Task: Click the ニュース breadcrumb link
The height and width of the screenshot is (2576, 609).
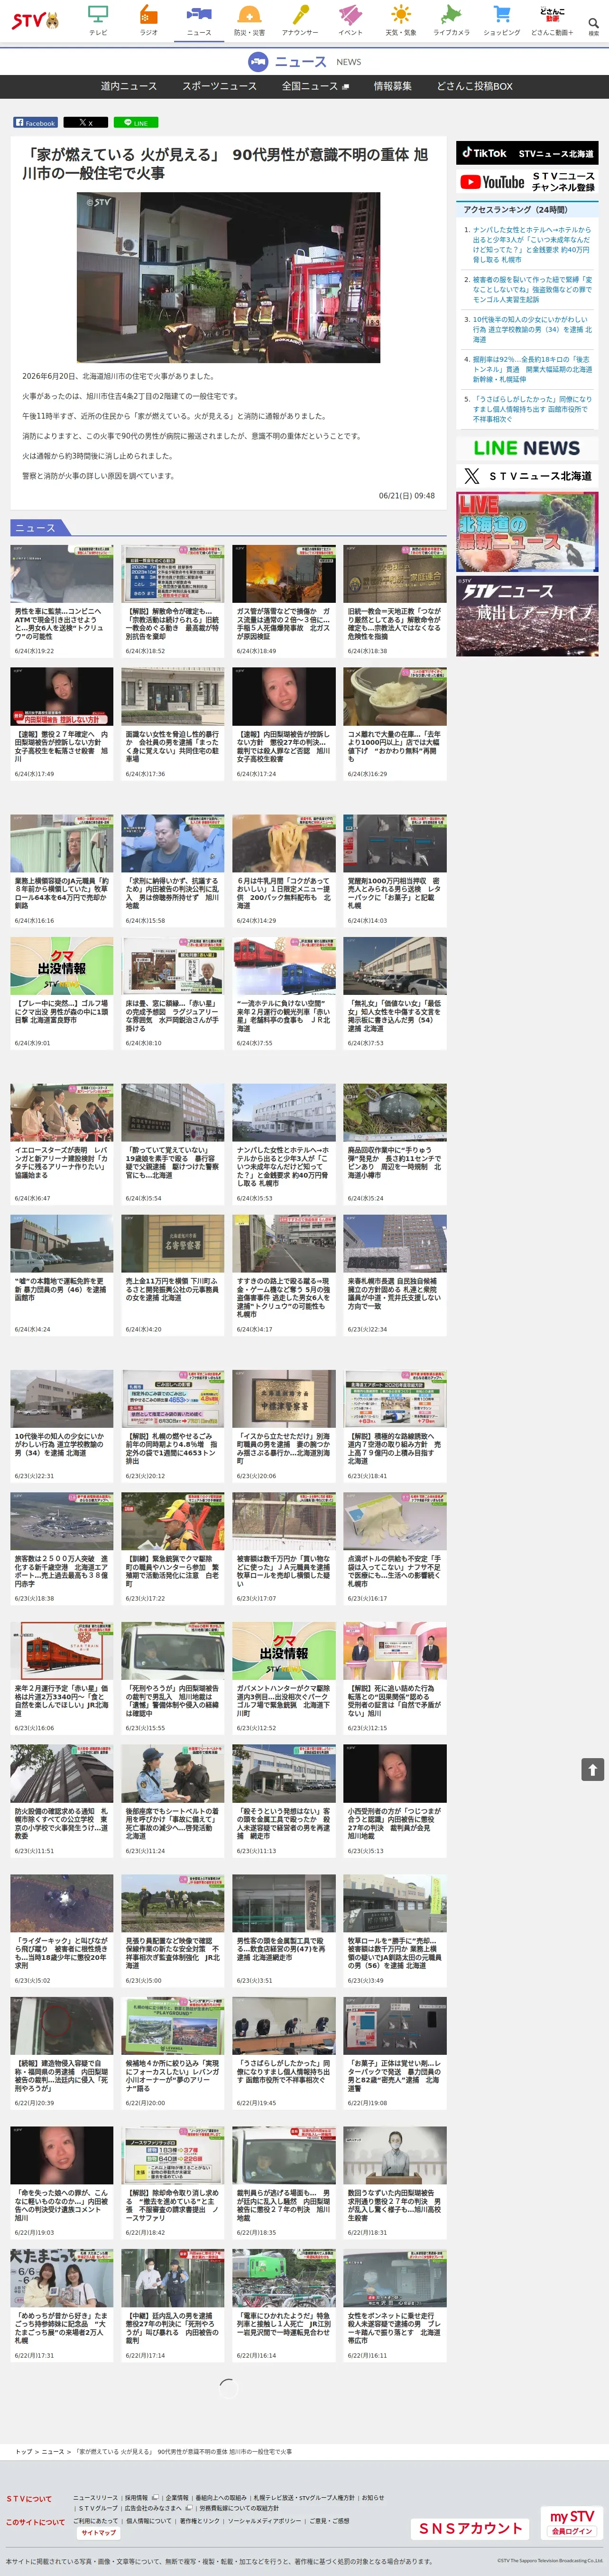Action: coord(53,2452)
